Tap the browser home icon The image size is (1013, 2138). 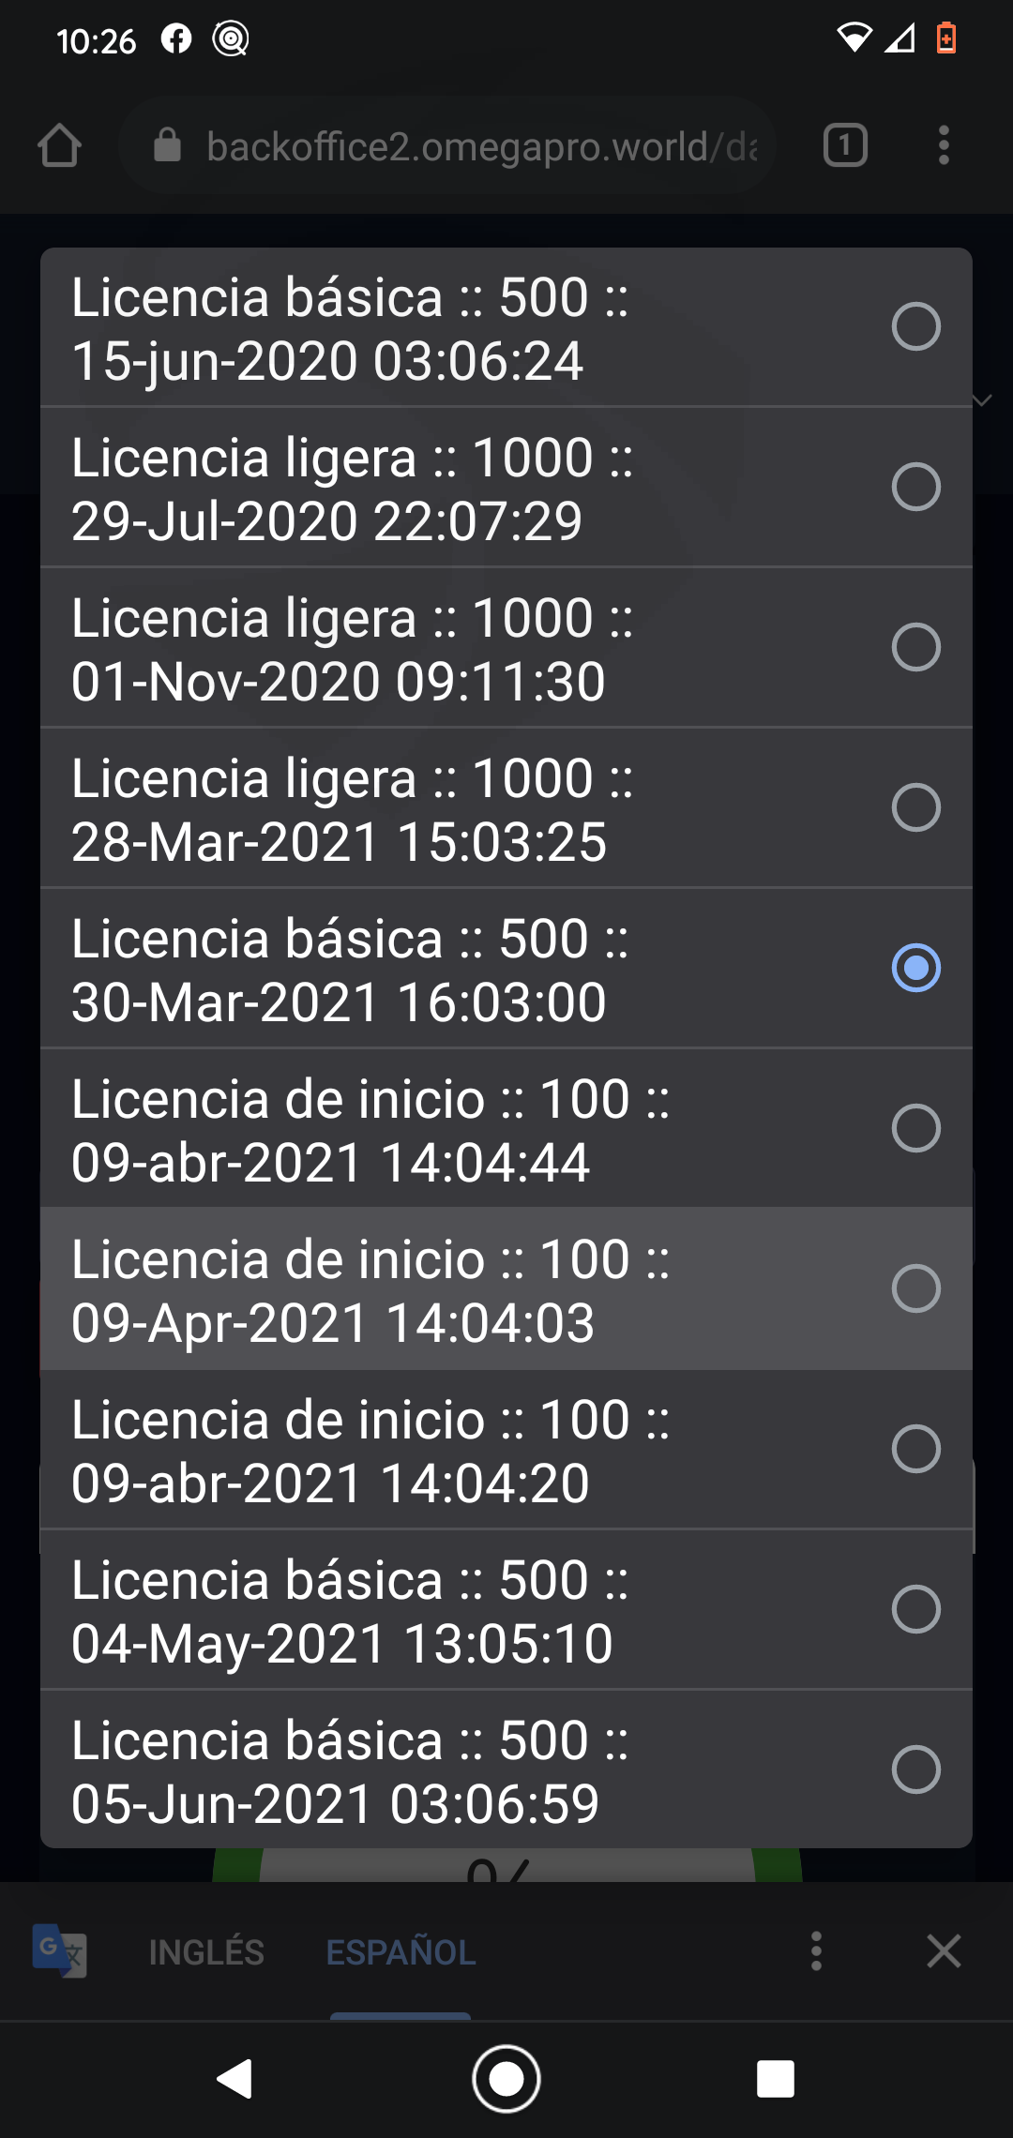click(59, 146)
